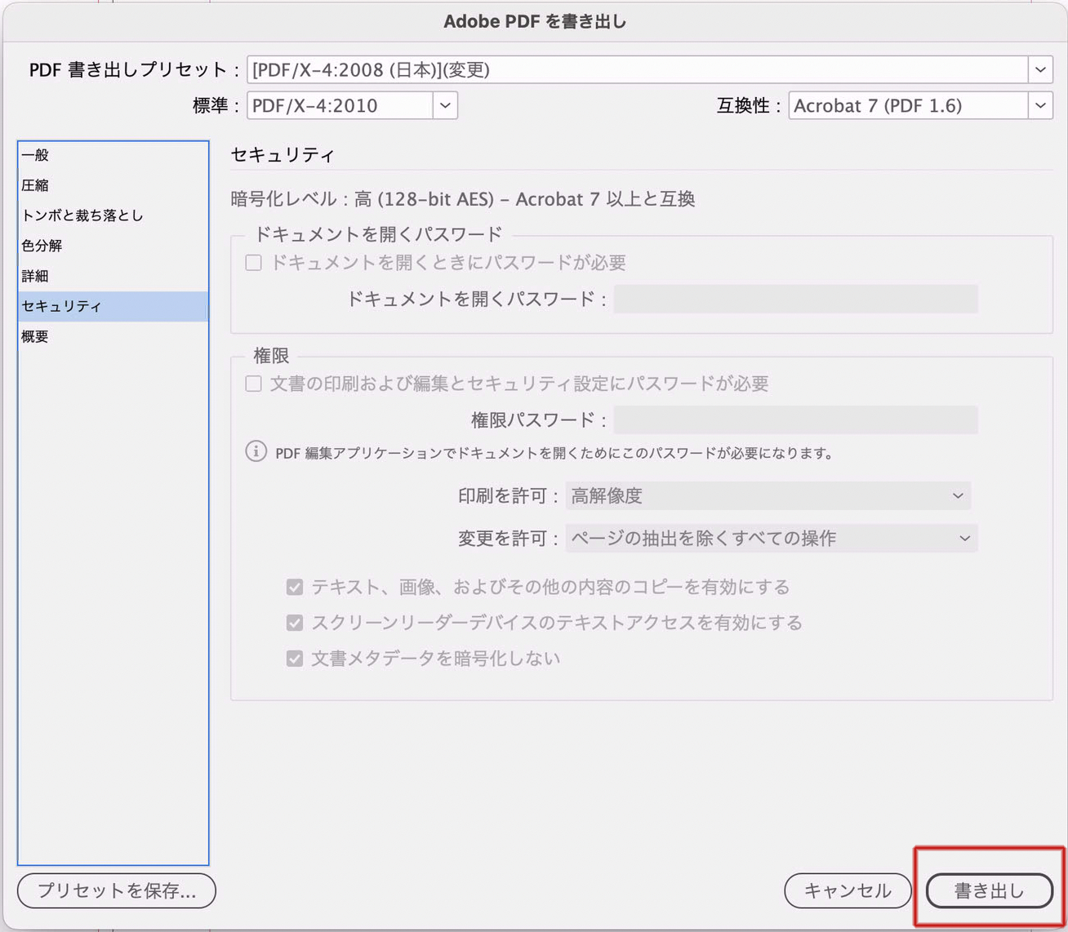Open the トンボと裁ち落とし panel
This screenshot has width=1068, height=932.
click(x=82, y=215)
